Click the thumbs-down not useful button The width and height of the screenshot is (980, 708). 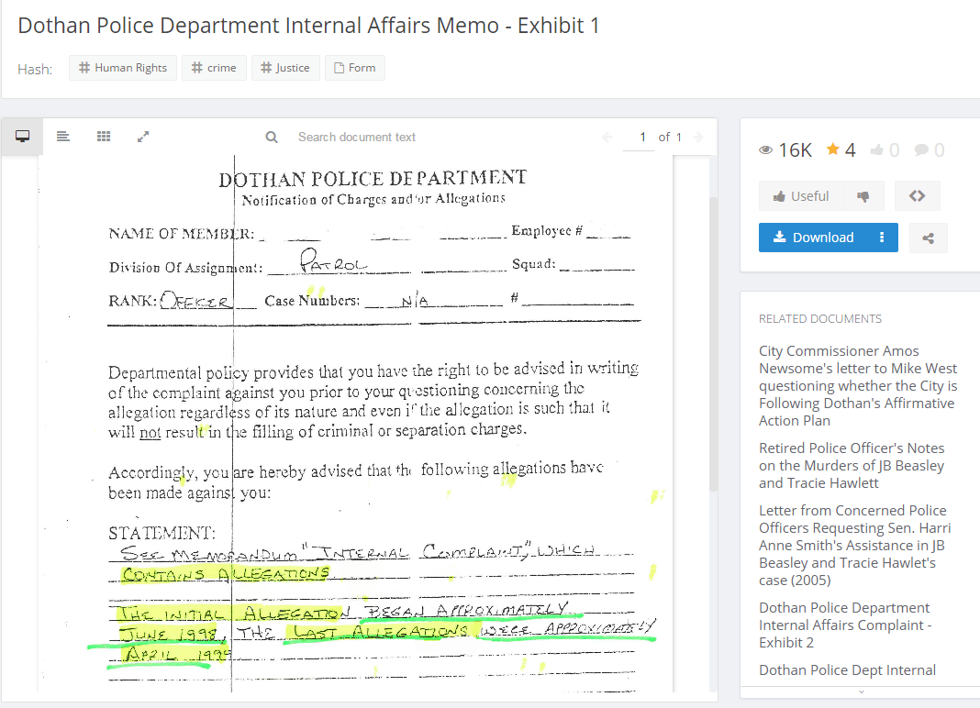tap(863, 196)
